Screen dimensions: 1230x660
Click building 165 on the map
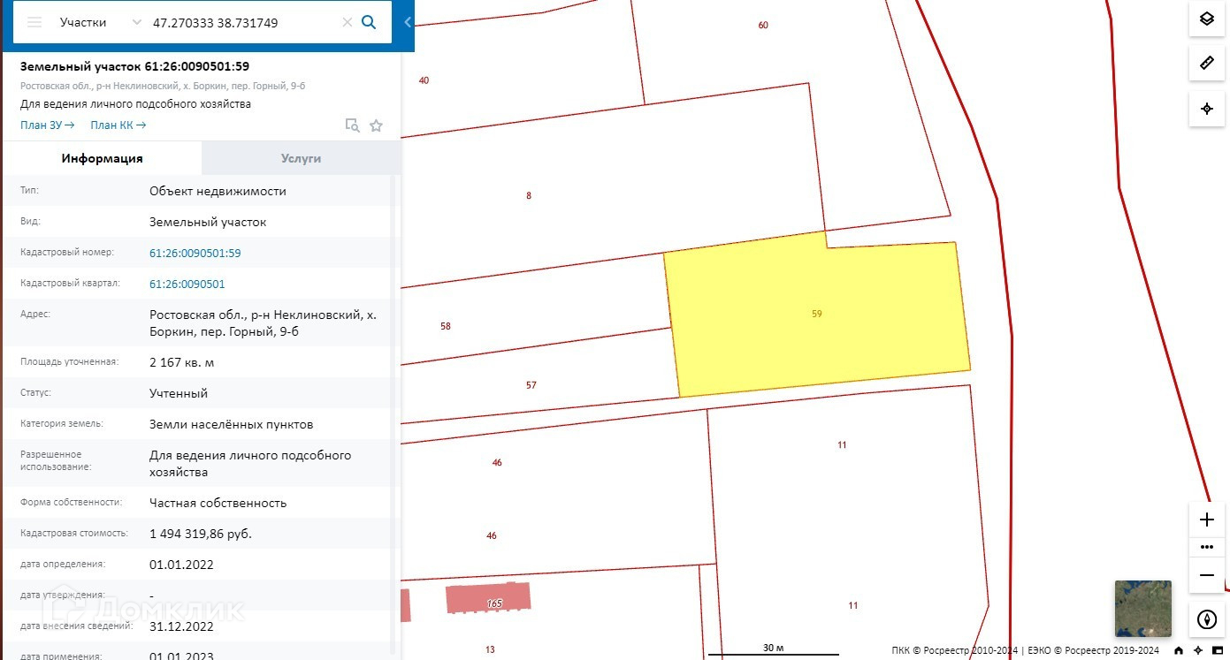pyautogui.click(x=489, y=599)
